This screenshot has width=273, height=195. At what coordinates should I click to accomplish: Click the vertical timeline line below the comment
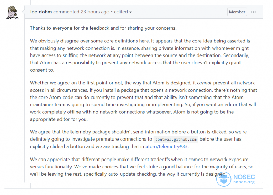[x=30, y=186]
